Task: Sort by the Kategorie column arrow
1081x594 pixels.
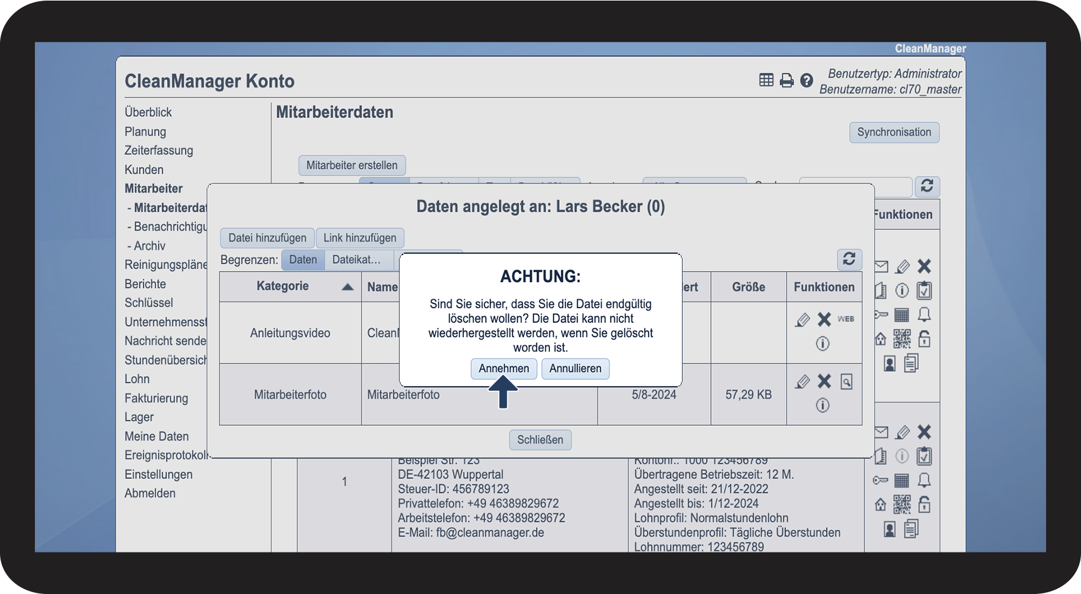Action: click(x=347, y=286)
